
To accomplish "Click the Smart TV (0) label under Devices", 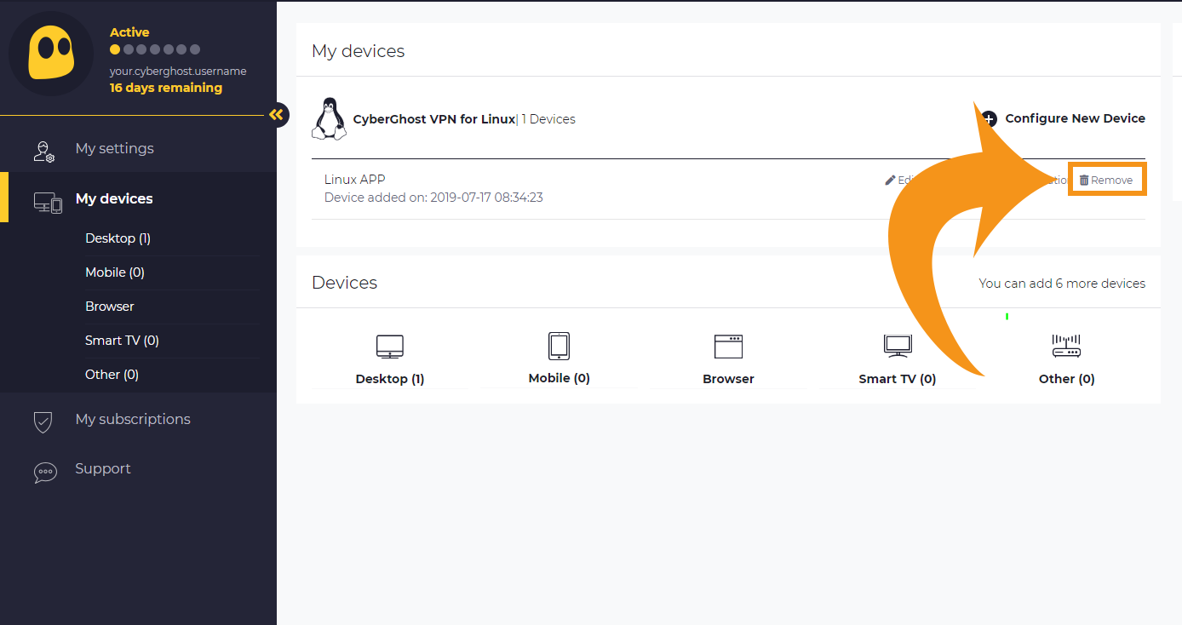I will click(x=898, y=379).
